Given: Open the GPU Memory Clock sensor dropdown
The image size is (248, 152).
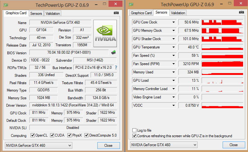Looking at the screenshot, I should click(173, 31).
